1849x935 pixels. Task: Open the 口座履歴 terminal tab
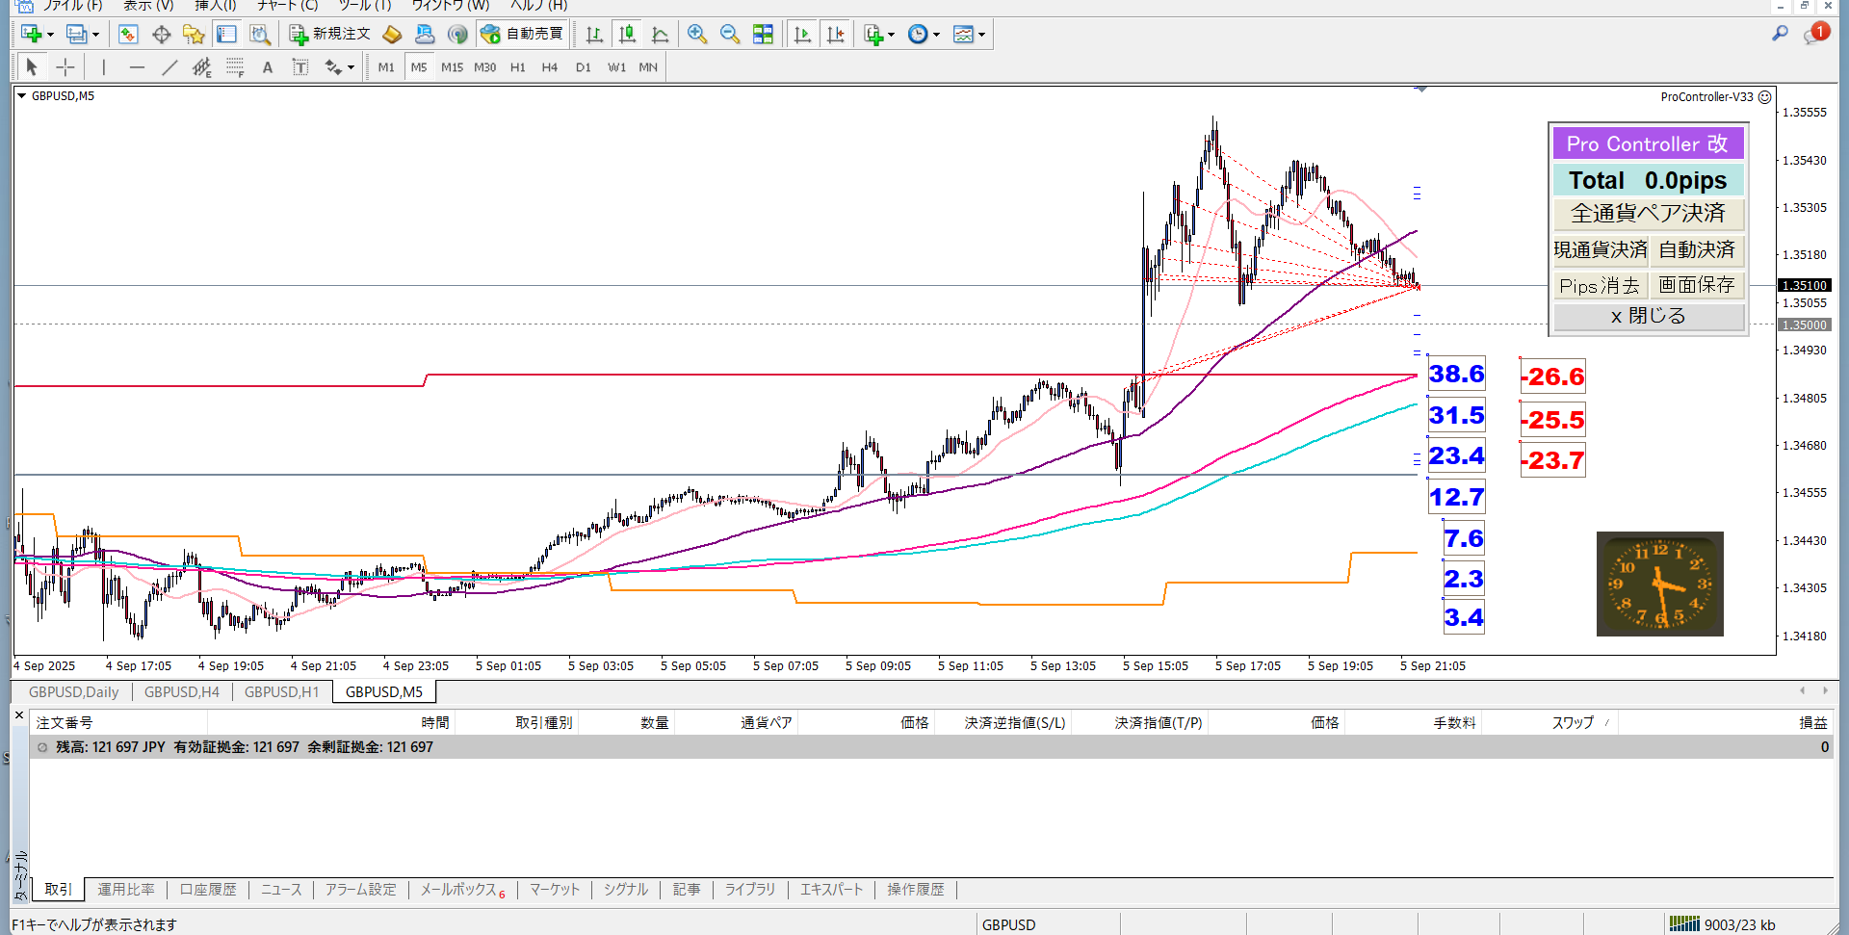point(208,890)
